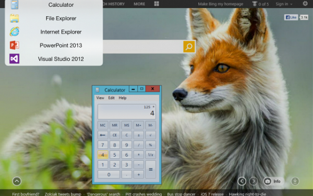Screen dimensions: 313x196
Task: Launch PowerPoint 2013 from the list
Action: pyautogui.click(x=54, y=45)
